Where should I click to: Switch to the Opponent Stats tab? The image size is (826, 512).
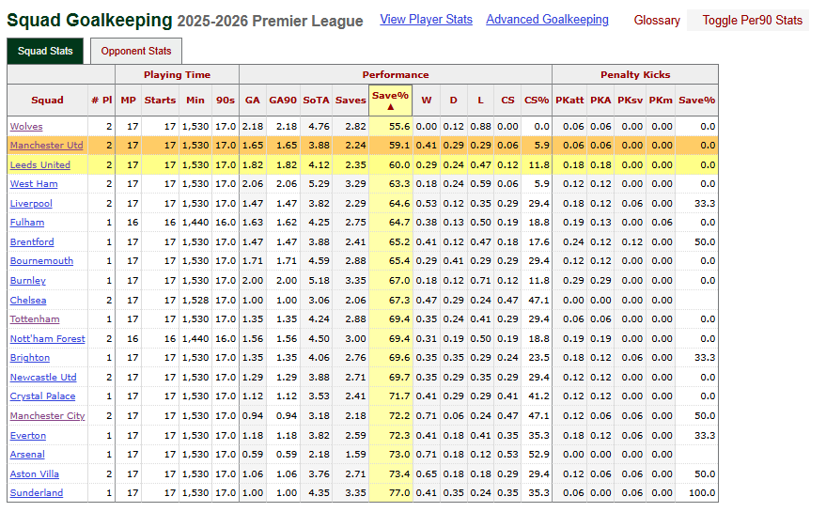136,51
